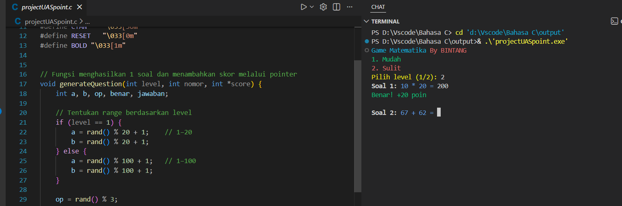Click the TERMINAL panel header label

(x=385, y=21)
